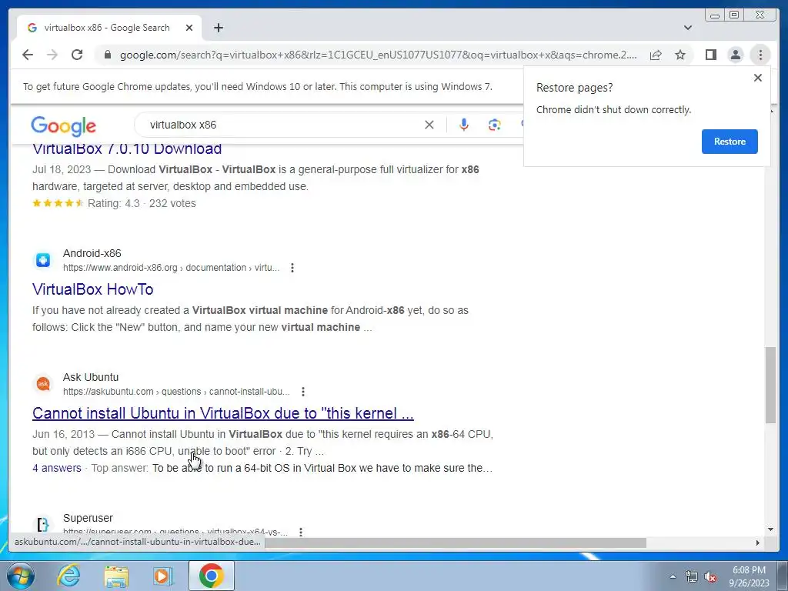Clear the Google search box

tap(429, 125)
